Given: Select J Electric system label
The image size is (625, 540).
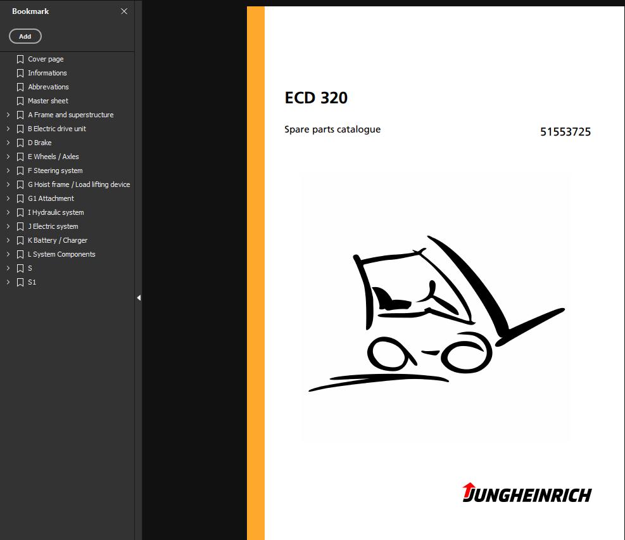Looking at the screenshot, I should tap(53, 226).
